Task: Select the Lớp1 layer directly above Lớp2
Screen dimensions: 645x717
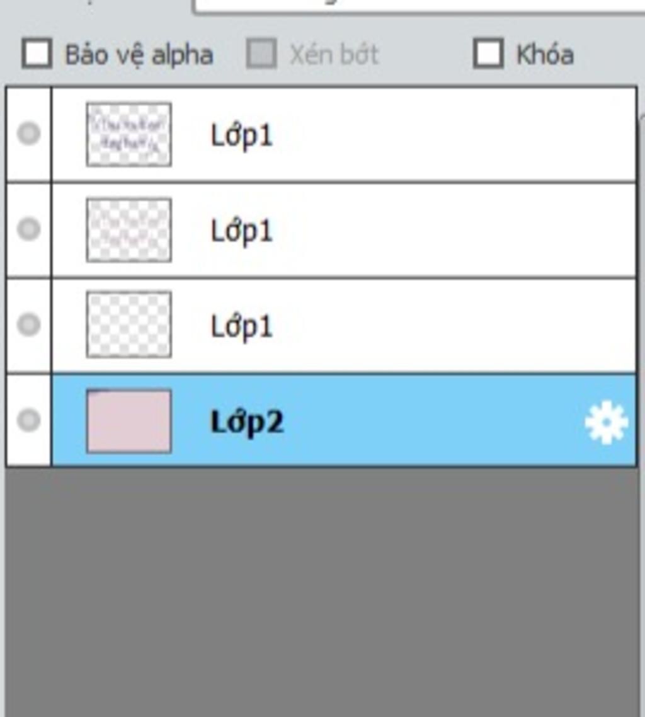Action: tap(241, 326)
